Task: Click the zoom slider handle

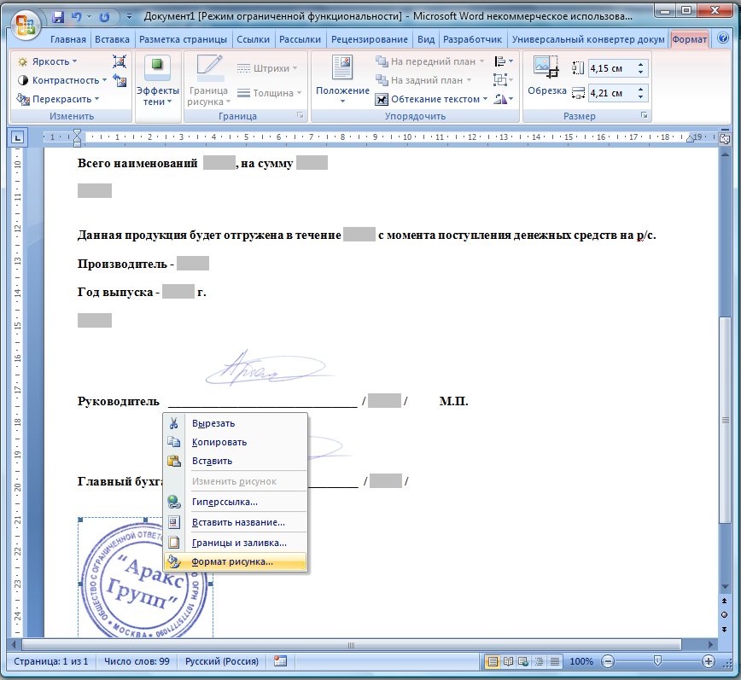Action: (x=656, y=661)
